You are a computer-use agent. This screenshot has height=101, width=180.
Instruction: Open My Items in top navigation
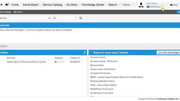[x=72, y=5]
